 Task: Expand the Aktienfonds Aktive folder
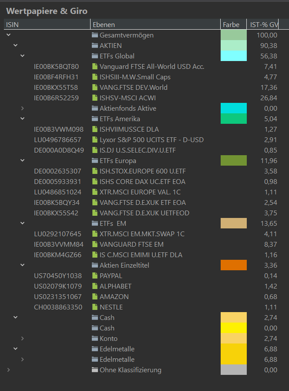pos(22,108)
